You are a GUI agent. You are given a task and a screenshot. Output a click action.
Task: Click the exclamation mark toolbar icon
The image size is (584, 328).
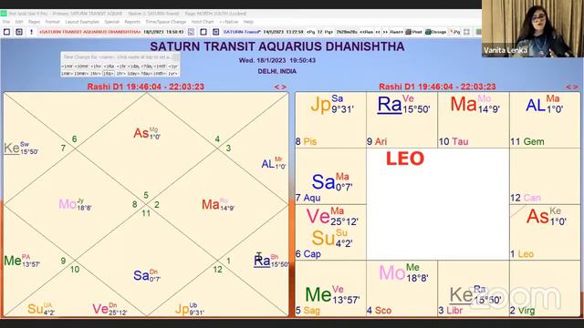(x=31, y=32)
